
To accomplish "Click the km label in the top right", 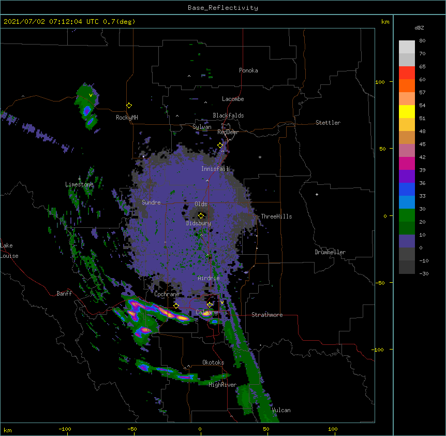I will [385, 22].
